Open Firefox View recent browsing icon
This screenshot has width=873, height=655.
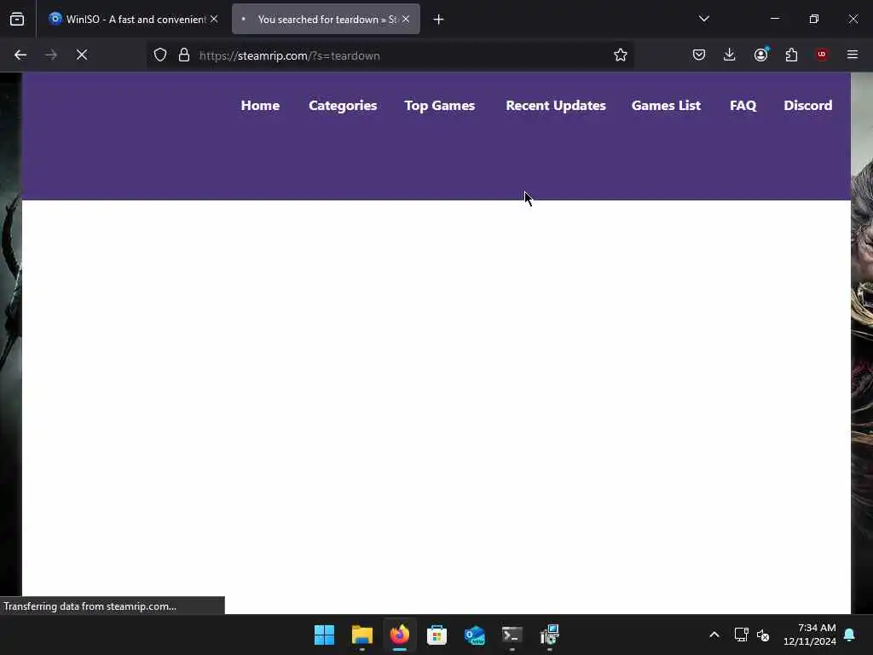pos(17,20)
